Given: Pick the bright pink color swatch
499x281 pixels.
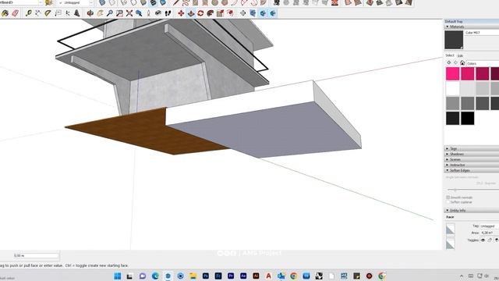Looking at the screenshot, I should point(452,73).
